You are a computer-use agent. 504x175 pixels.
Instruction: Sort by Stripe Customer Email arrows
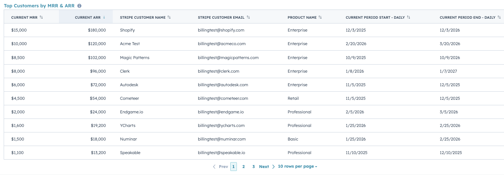(248, 17)
